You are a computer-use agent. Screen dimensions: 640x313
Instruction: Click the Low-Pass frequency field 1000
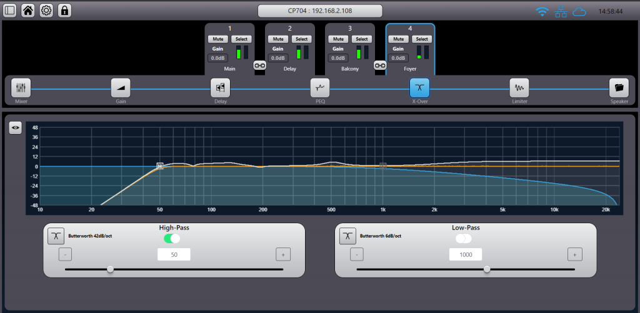click(x=466, y=255)
